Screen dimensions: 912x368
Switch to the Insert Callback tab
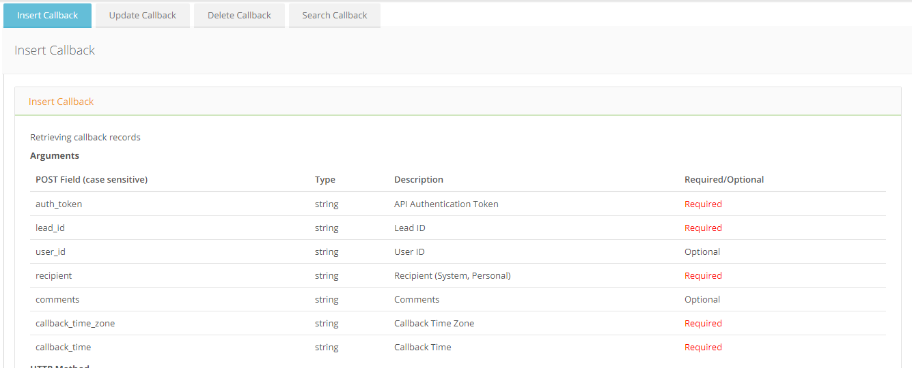click(x=47, y=15)
